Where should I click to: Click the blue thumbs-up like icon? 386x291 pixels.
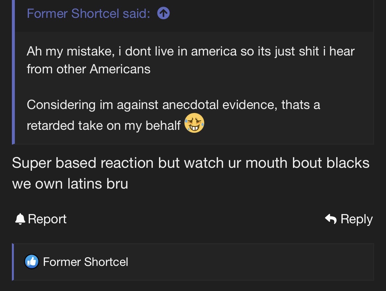[x=32, y=262]
